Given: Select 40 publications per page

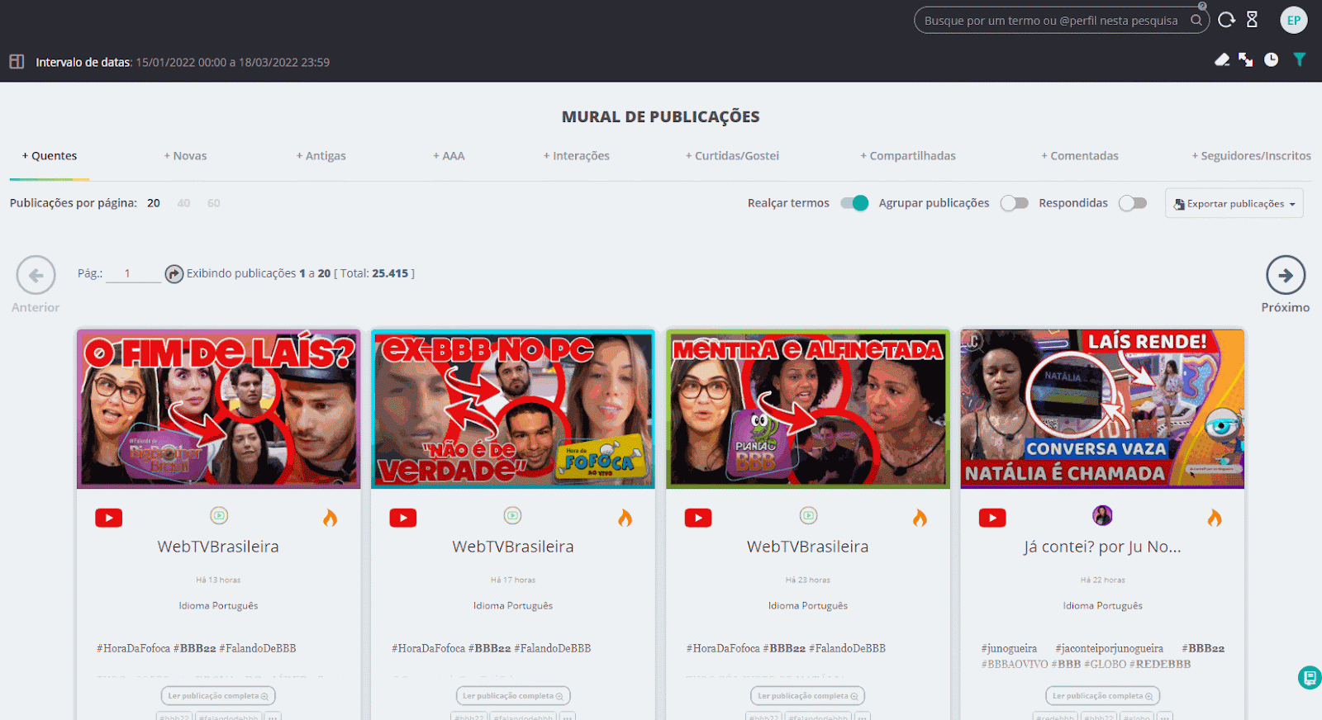Looking at the screenshot, I should tap(183, 203).
